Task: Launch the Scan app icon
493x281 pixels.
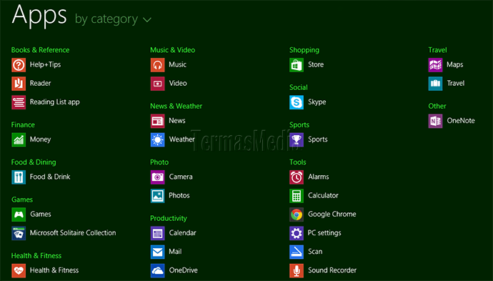Action: click(x=297, y=252)
